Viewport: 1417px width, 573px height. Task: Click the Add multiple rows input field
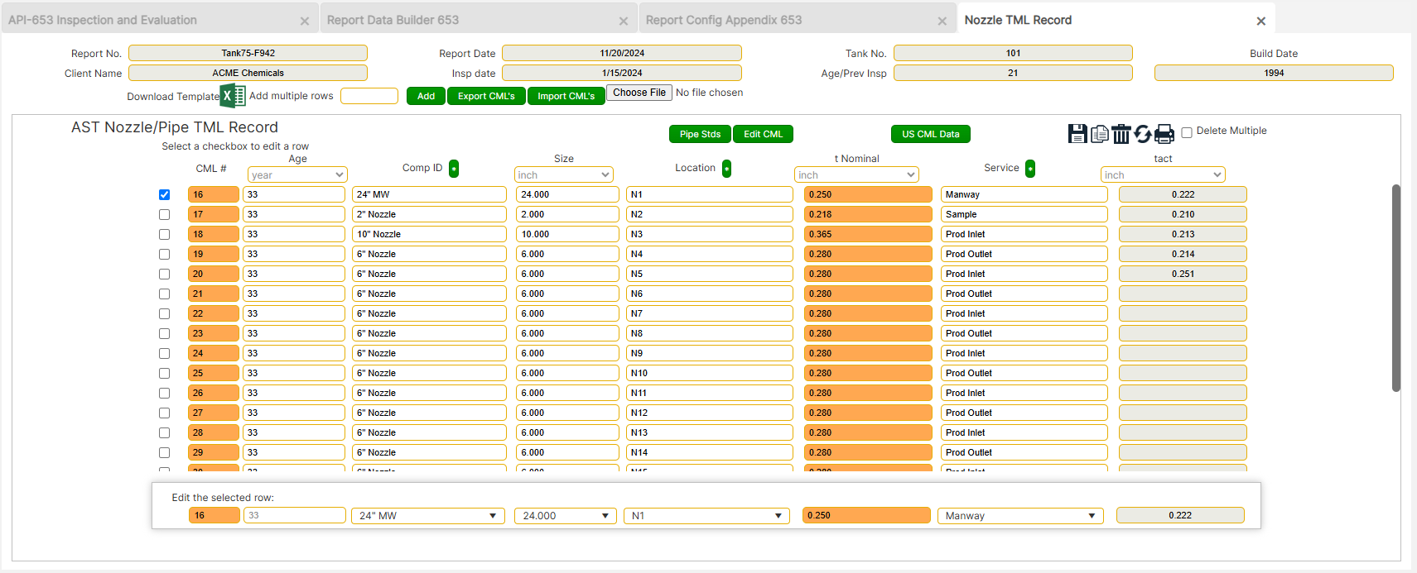coord(369,96)
